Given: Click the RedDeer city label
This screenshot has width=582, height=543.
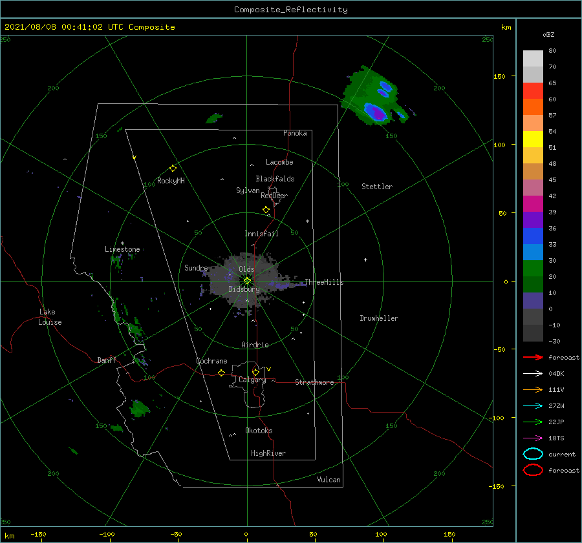Looking at the screenshot, I should (274, 196).
